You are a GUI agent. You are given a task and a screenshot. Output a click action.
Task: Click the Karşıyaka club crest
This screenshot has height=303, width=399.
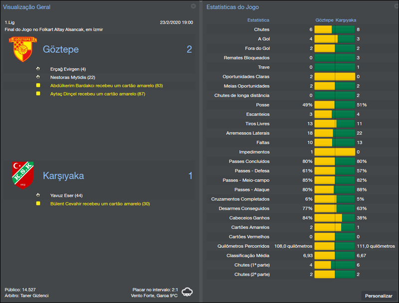click(x=22, y=175)
